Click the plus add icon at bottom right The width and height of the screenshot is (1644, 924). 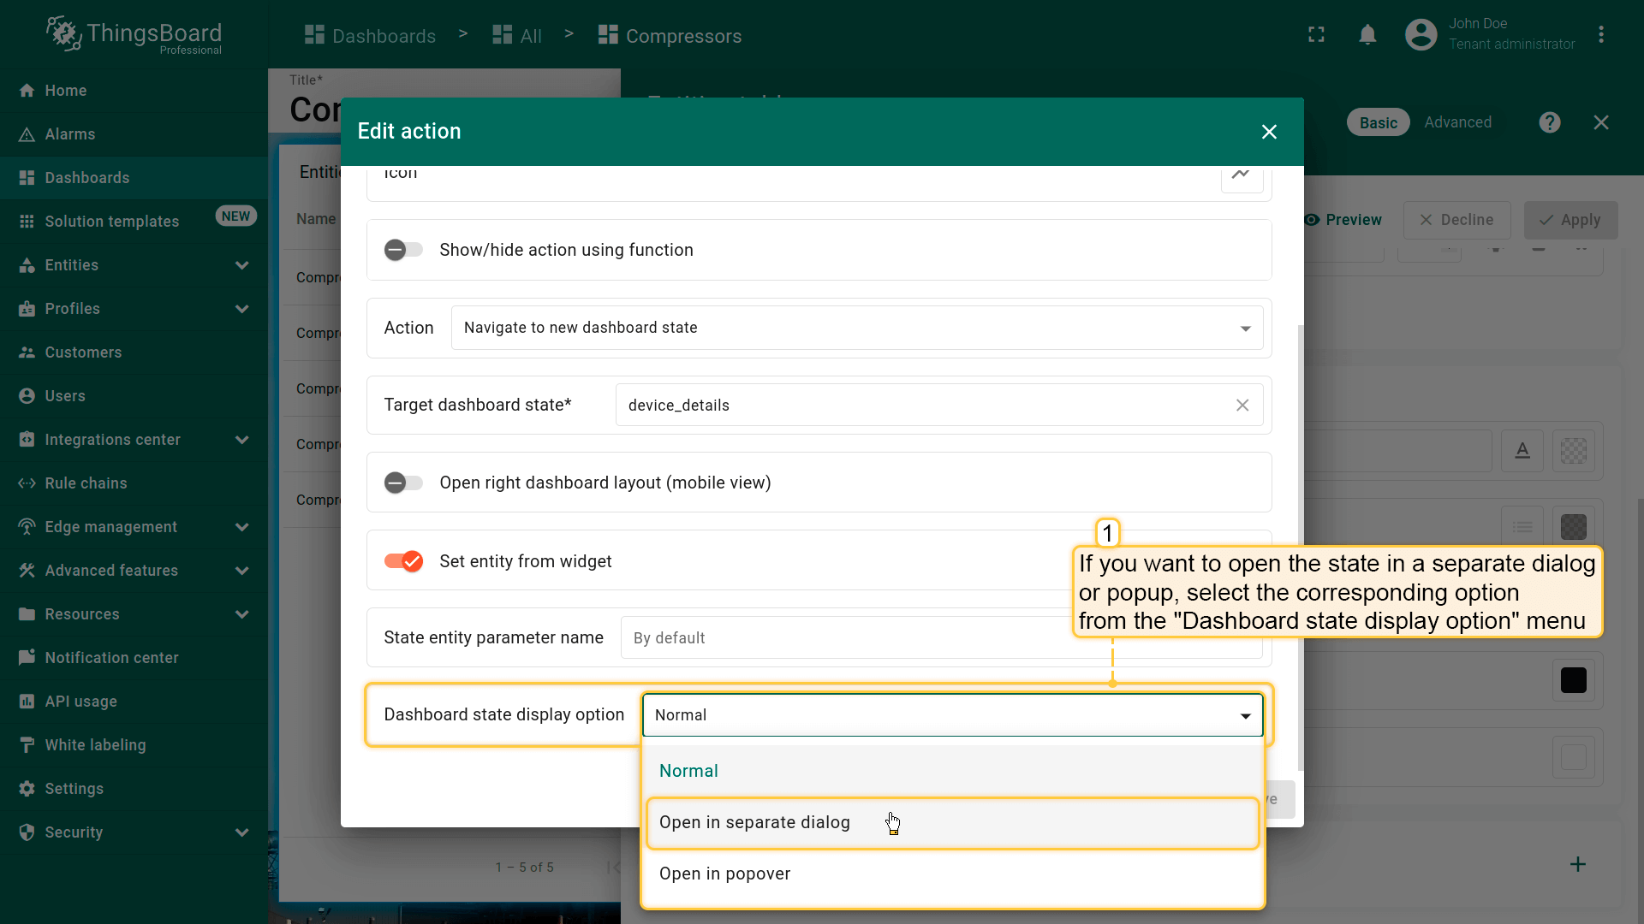point(1577,864)
